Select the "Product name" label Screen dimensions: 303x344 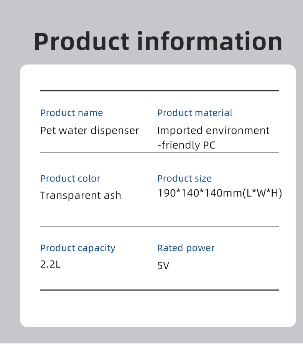(72, 113)
